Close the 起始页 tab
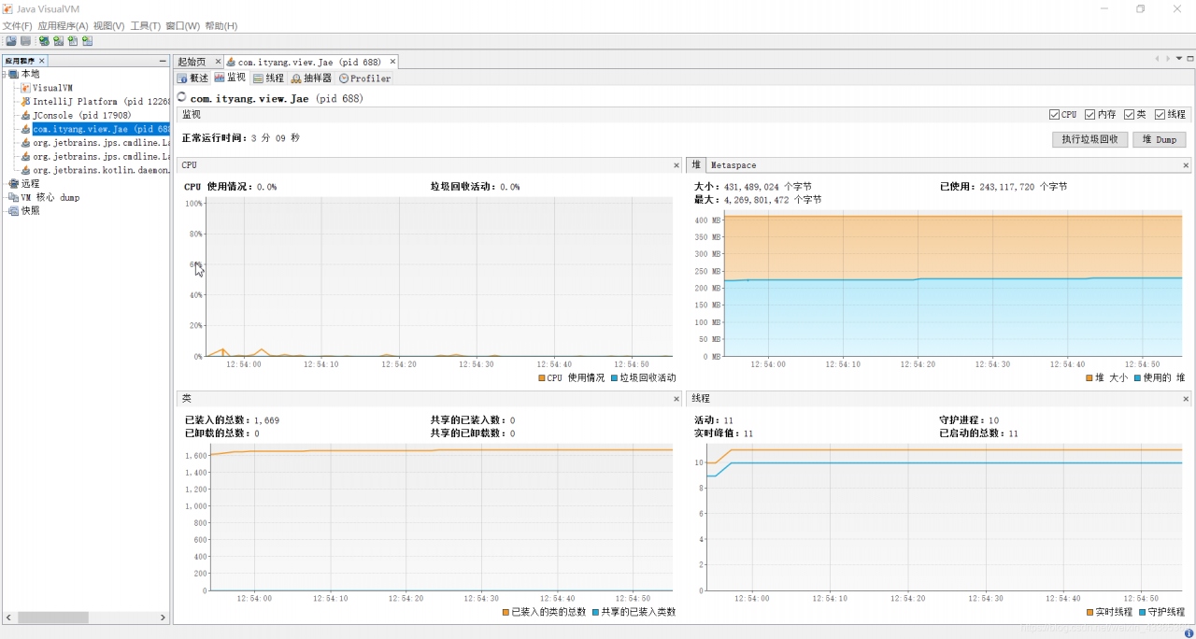This screenshot has width=1196, height=639. coord(218,62)
